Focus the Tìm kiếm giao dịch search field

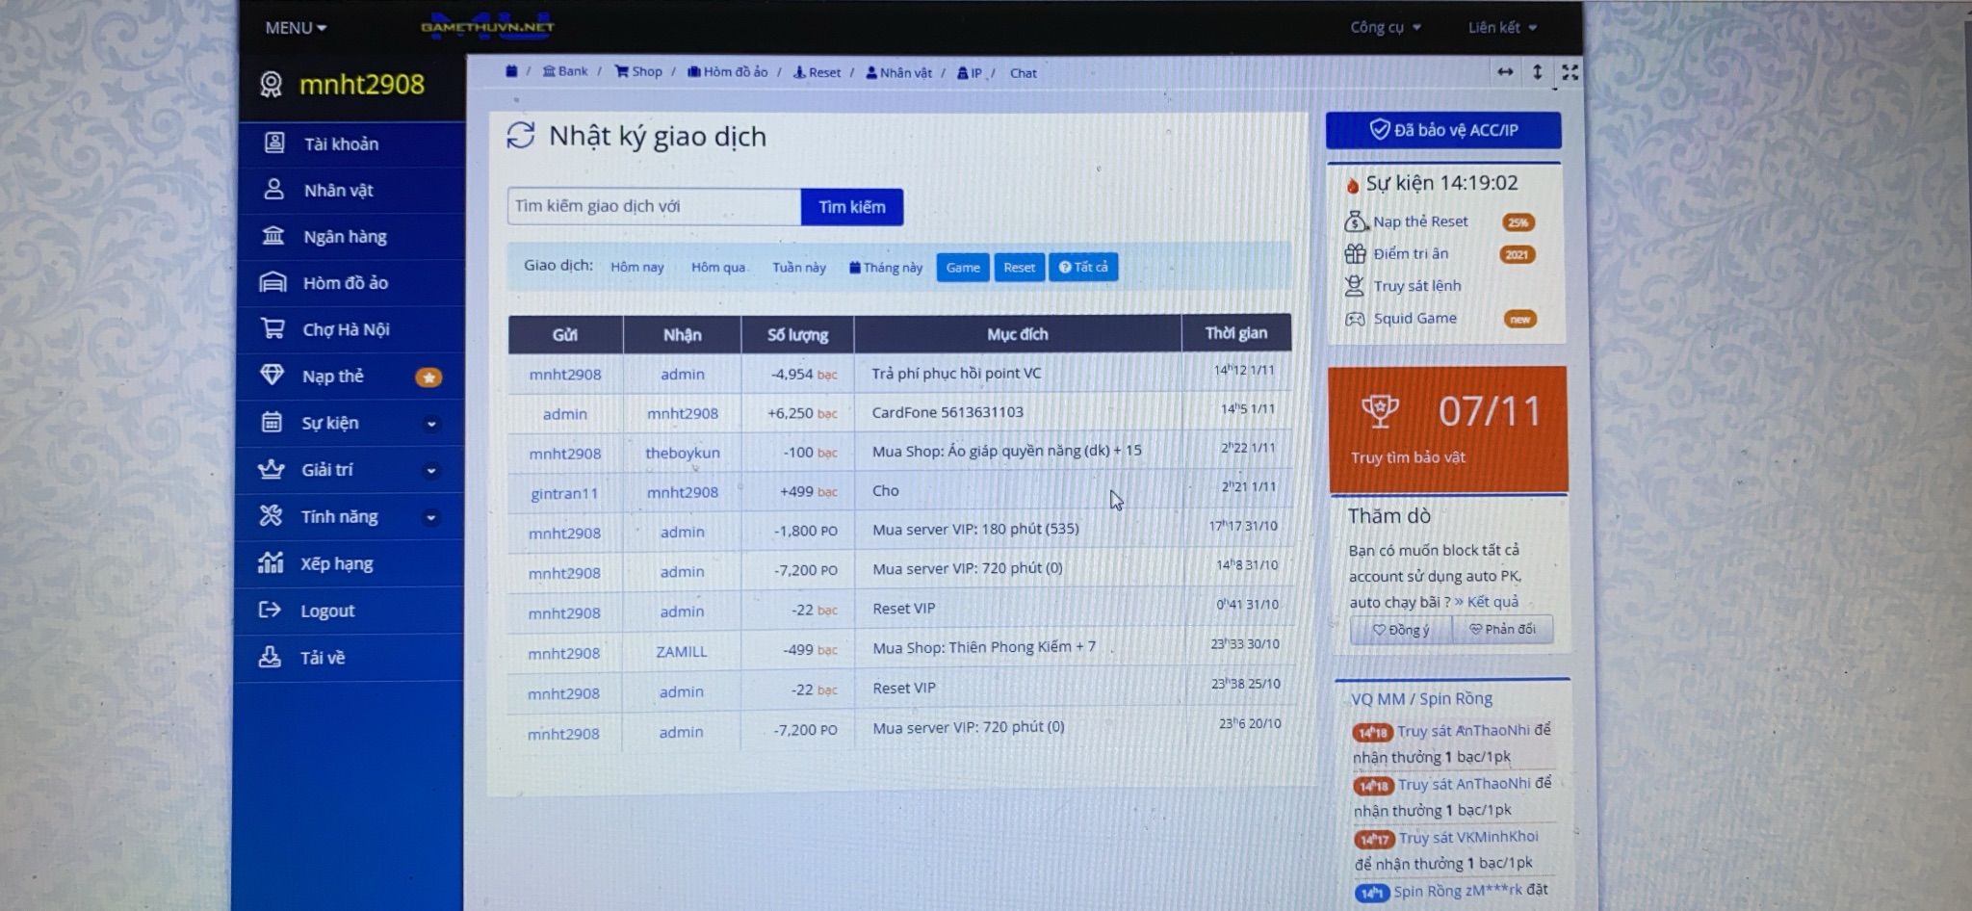(x=654, y=206)
